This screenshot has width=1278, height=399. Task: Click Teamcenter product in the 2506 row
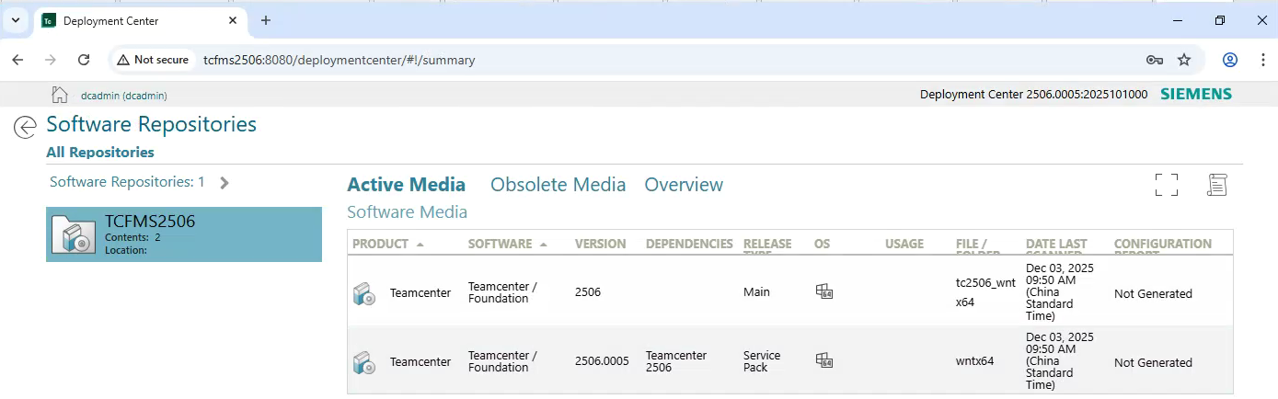click(x=420, y=293)
